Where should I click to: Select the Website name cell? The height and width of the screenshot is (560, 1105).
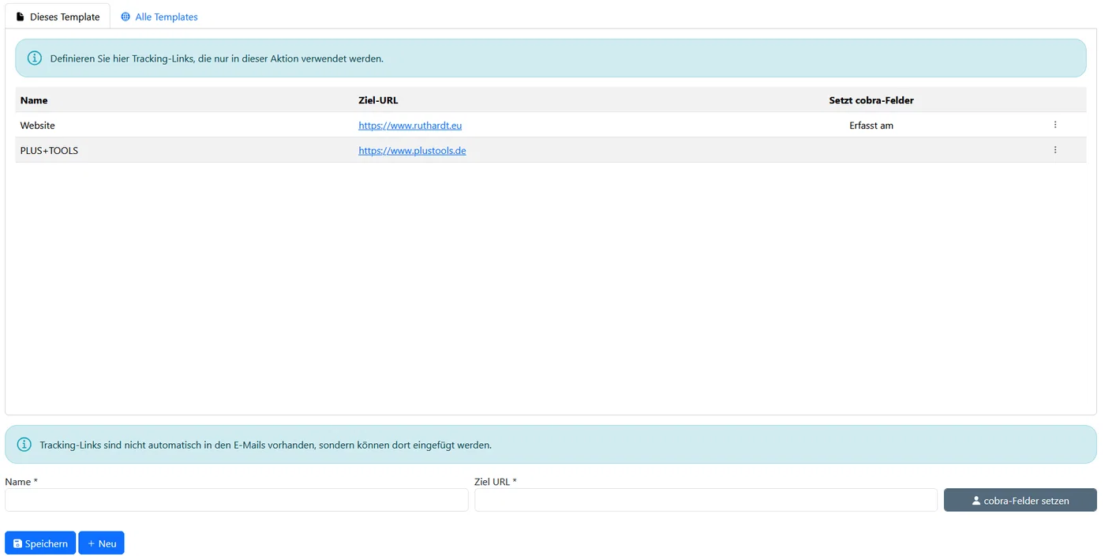pyautogui.click(x=38, y=126)
